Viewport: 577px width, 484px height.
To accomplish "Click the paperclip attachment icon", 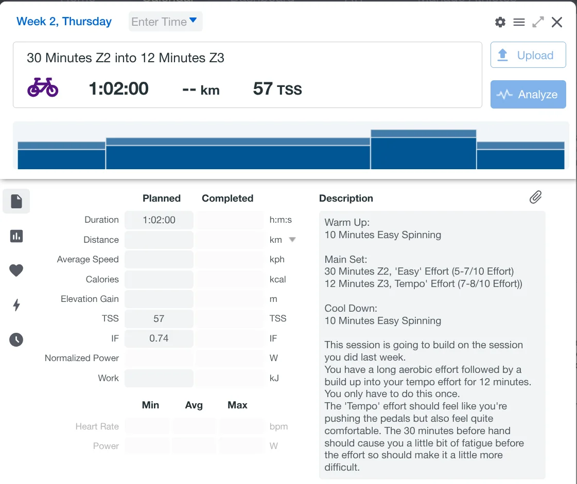I will click(535, 197).
